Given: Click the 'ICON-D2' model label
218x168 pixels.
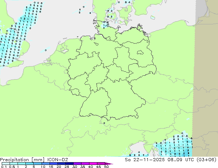Looking at the screenshot, I should pos(57,160).
